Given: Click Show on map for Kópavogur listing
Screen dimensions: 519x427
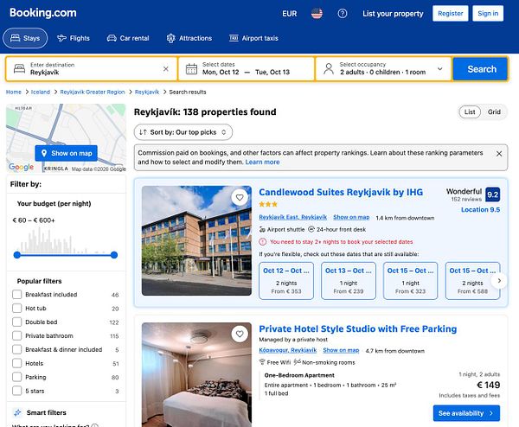Looking at the screenshot, I should click(x=341, y=350).
